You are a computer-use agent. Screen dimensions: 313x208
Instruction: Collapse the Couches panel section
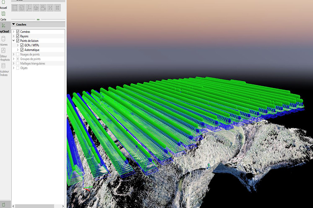pyautogui.click(x=13, y=25)
